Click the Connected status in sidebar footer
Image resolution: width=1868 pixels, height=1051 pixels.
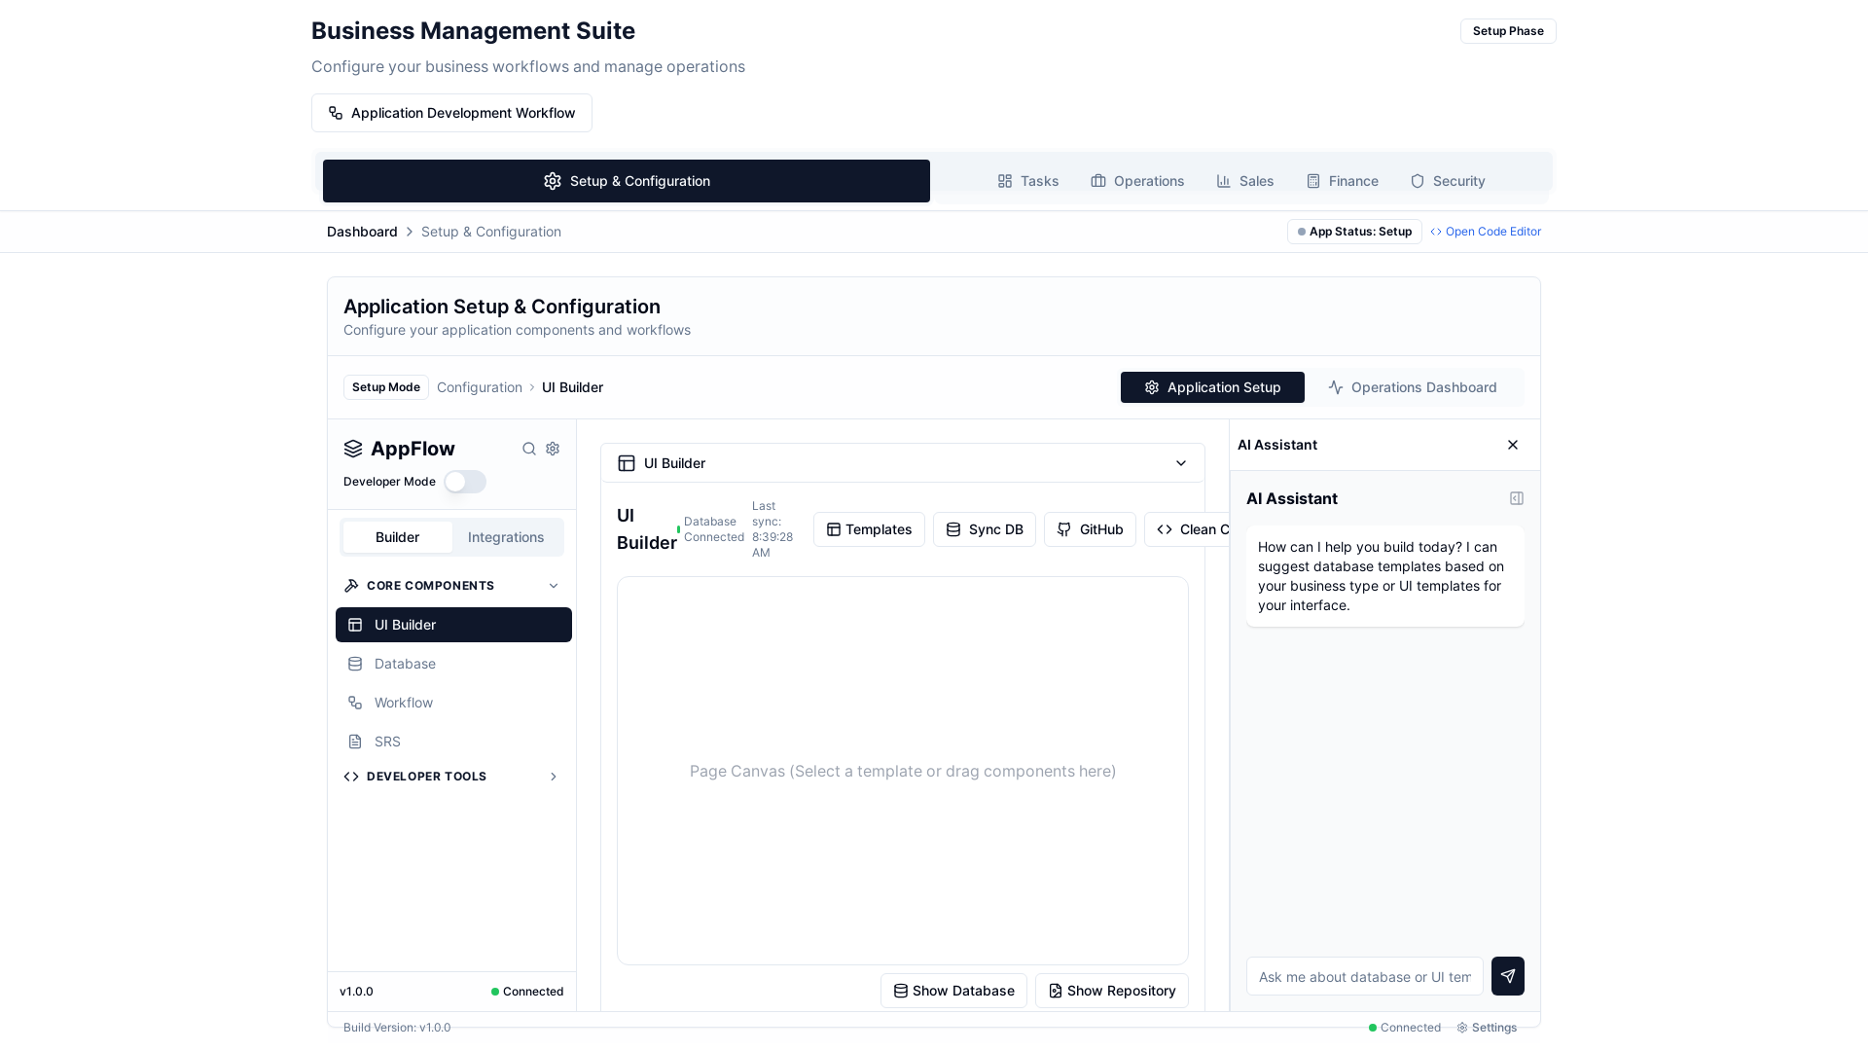coord(527,992)
